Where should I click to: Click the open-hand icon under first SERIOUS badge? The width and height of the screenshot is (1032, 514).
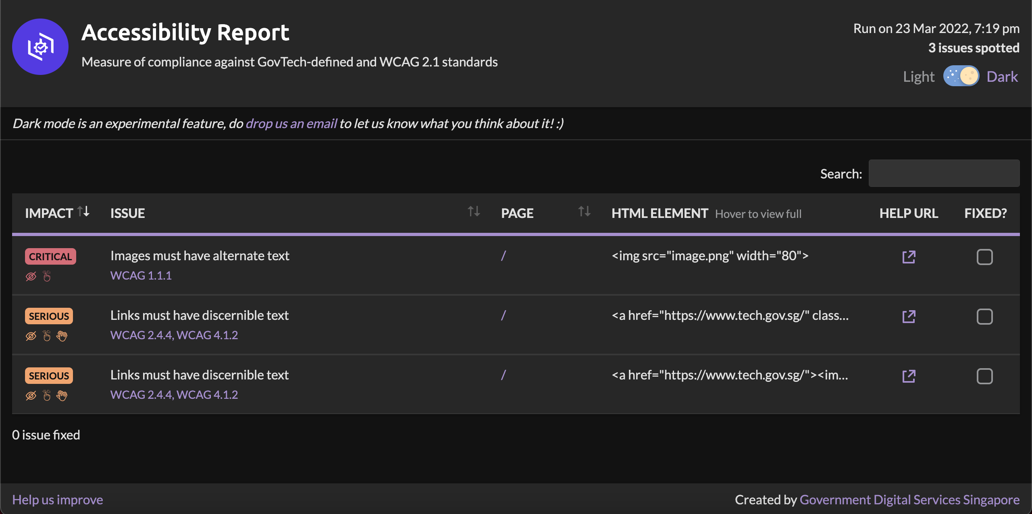(x=62, y=336)
